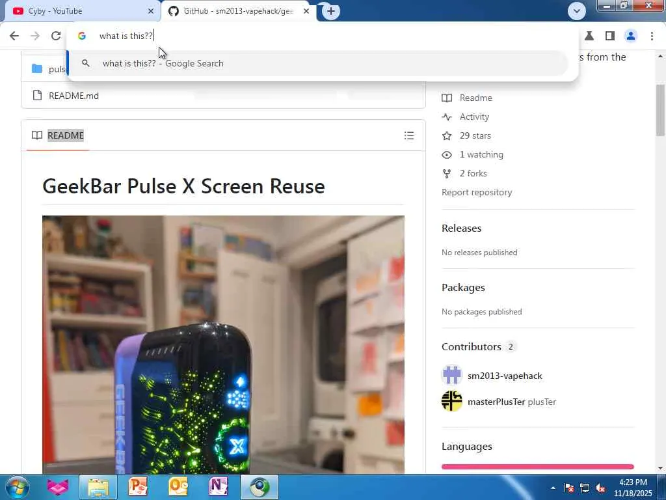666x500 pixels.
Task: Click Report repository
Action: (477, 192)
